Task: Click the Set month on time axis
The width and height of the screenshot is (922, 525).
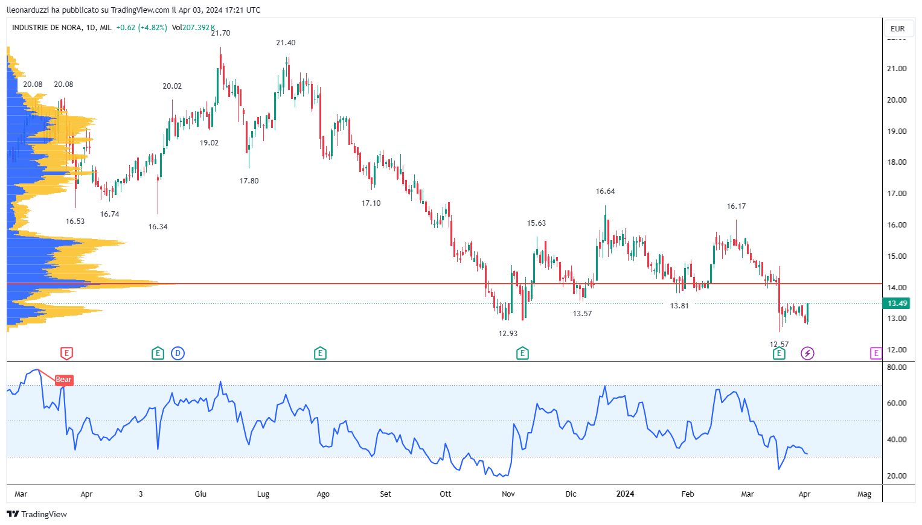Action: (x=385, y=494)
